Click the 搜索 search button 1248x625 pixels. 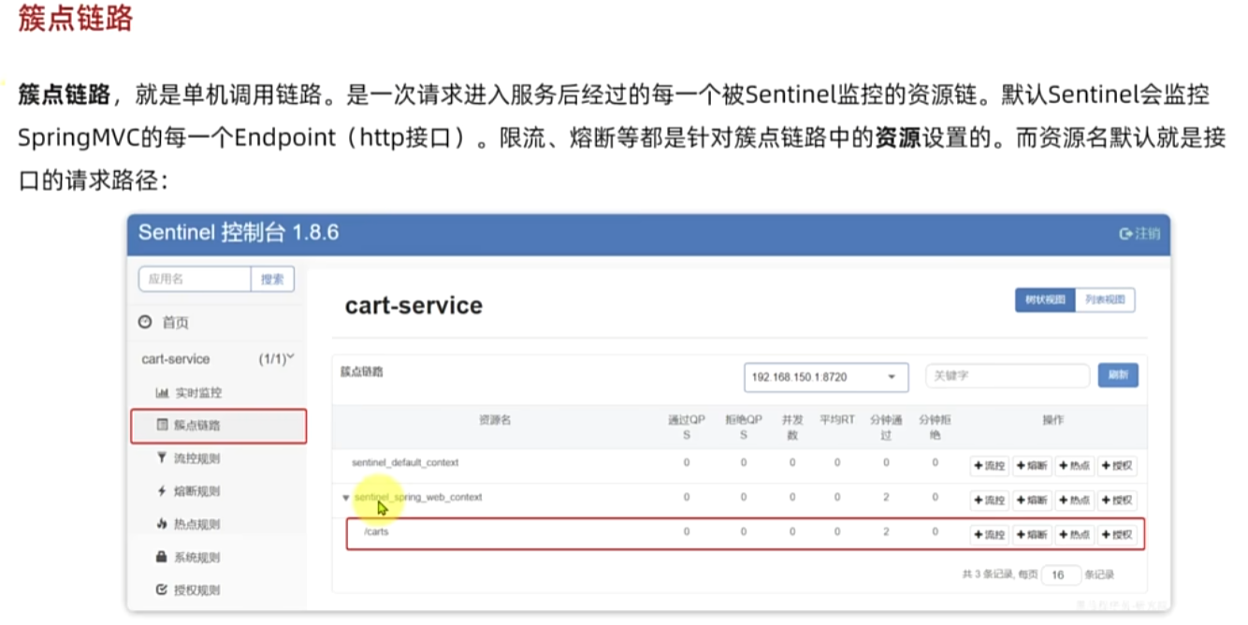coord(272,279)
